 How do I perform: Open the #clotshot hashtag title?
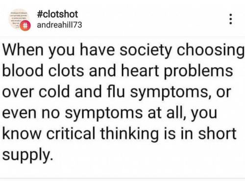57,14
